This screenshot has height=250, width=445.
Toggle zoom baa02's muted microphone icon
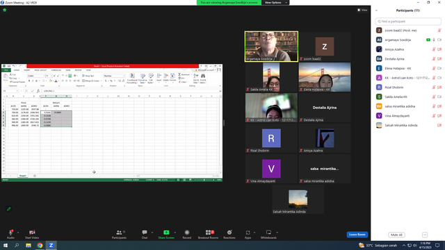pyautogui.click(x=439, y=31)
